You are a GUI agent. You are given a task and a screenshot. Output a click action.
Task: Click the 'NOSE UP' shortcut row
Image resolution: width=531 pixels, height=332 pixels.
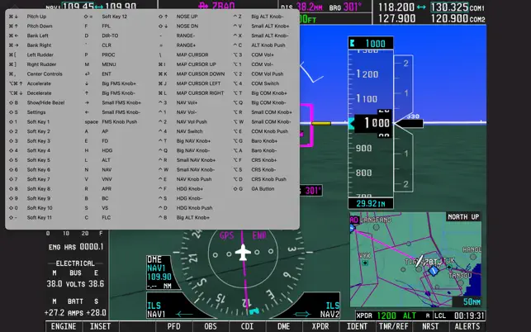(178, 17)
